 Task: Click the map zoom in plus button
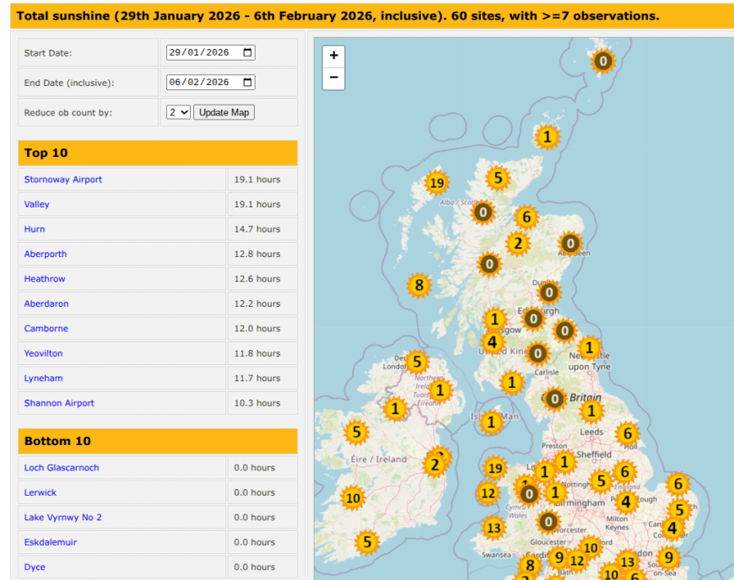click(334, 56)
